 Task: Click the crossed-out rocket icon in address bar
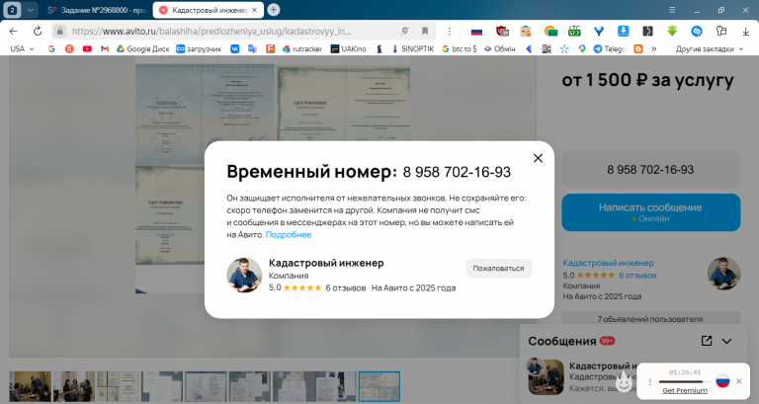pos(404,31)
